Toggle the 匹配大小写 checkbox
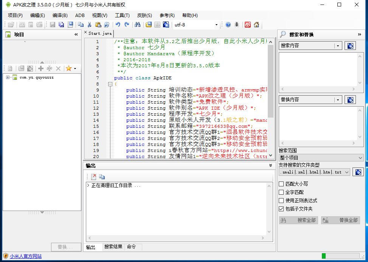The height and width of the screenshot is (262, 368). 281,184
